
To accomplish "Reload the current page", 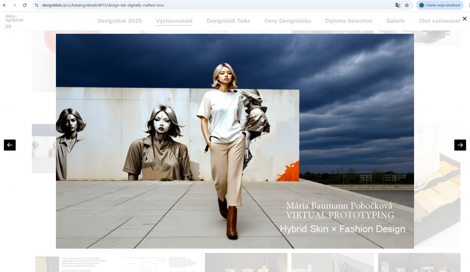I will [x=25, y=5].
